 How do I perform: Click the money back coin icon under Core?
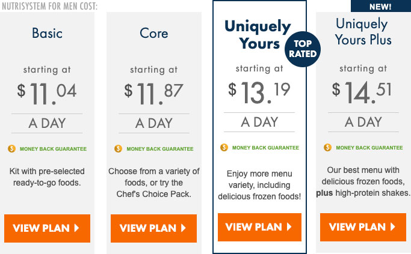pos(118,148)
